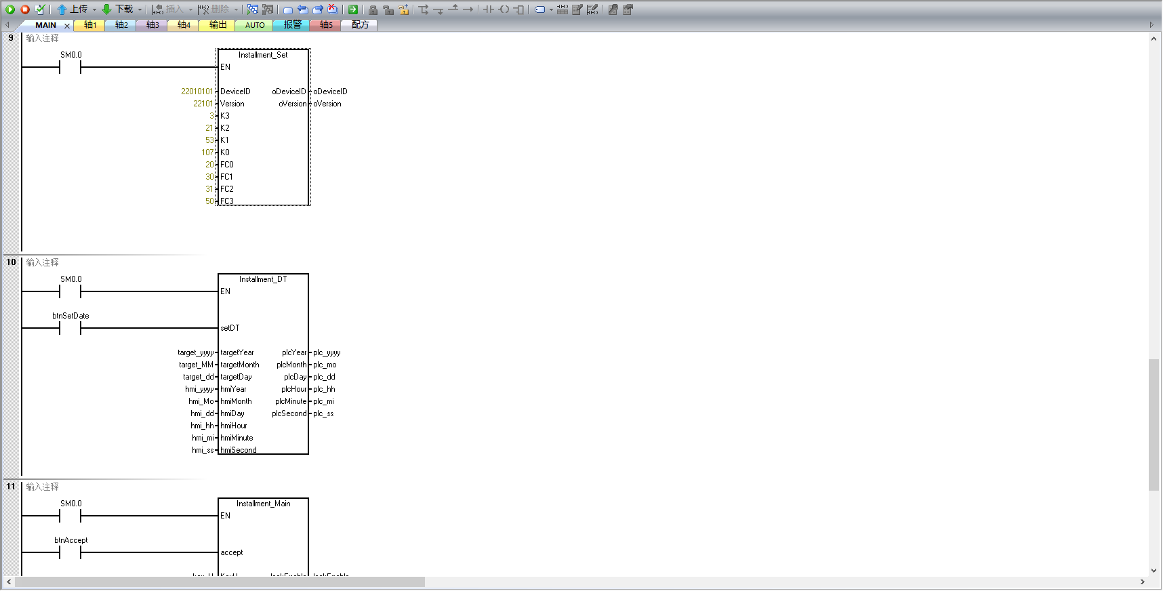Image resolution: width=1163 pixels, height=591 pixels.
Task: Click the horizontal scrollbar thumb
Action: [x=220, y=582]
